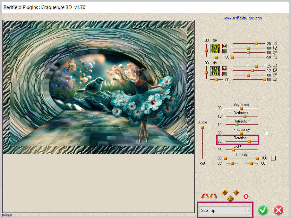291x218 pixels.
Task: Click the Frequency slider handle
Action: tap(242, 133)
